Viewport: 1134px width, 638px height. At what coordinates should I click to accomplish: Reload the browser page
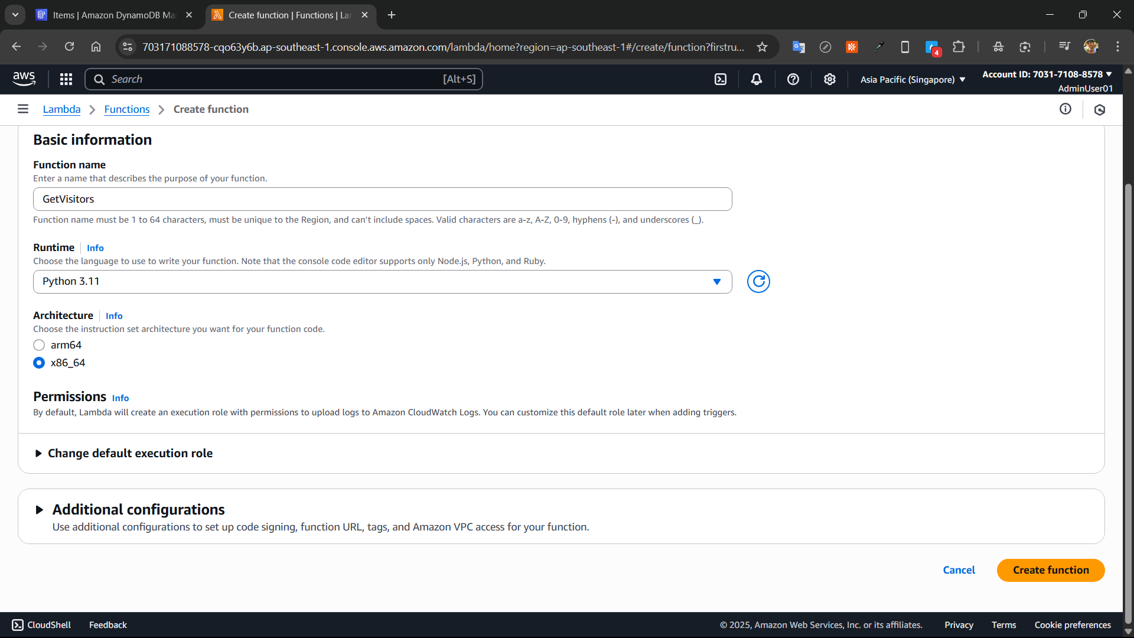tap(69, 47)
